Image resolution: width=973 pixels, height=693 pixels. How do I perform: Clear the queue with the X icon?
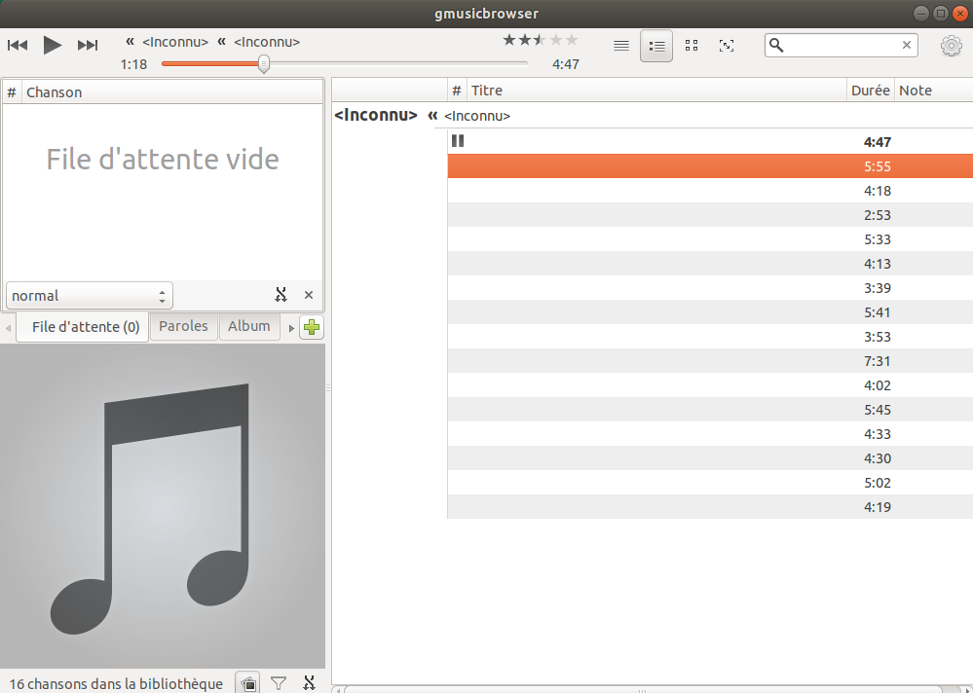pos(309,295)
